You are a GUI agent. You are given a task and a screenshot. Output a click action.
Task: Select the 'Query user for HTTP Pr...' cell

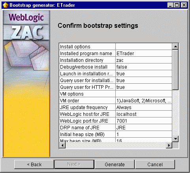(87, 87)
